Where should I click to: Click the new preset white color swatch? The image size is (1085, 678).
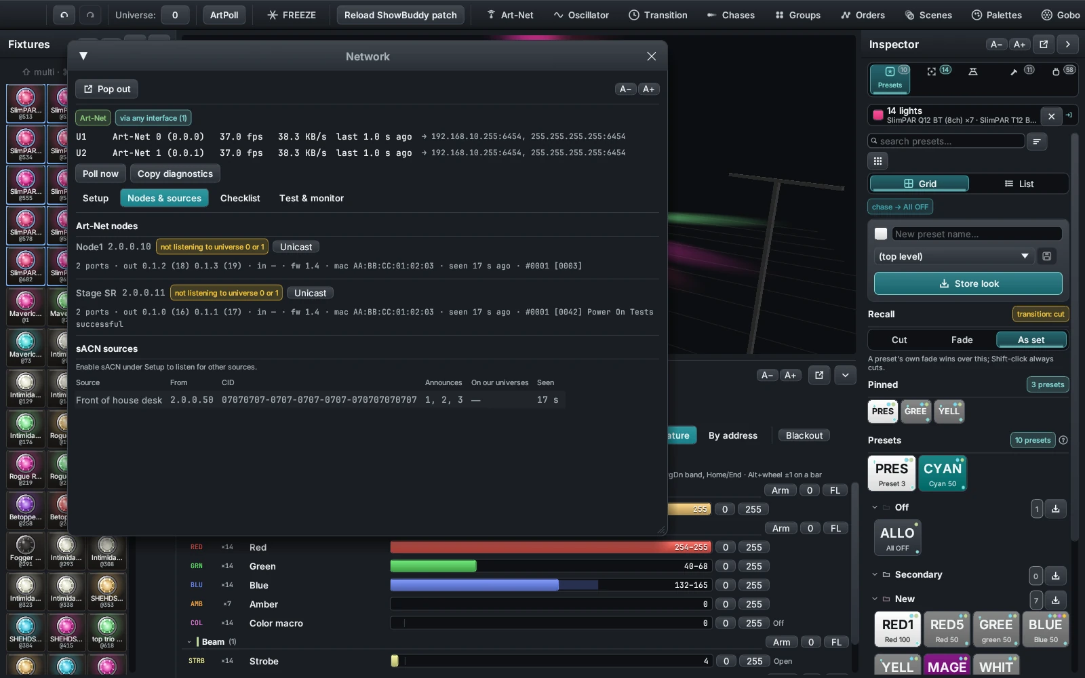tap(881, 234)
